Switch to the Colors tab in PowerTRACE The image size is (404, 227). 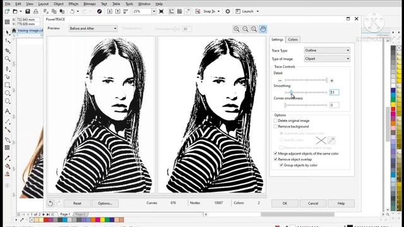pos(293,40)
